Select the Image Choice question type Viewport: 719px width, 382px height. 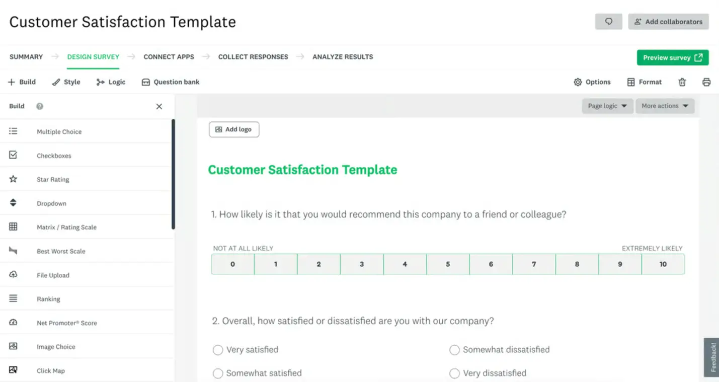tap(56, 346)
